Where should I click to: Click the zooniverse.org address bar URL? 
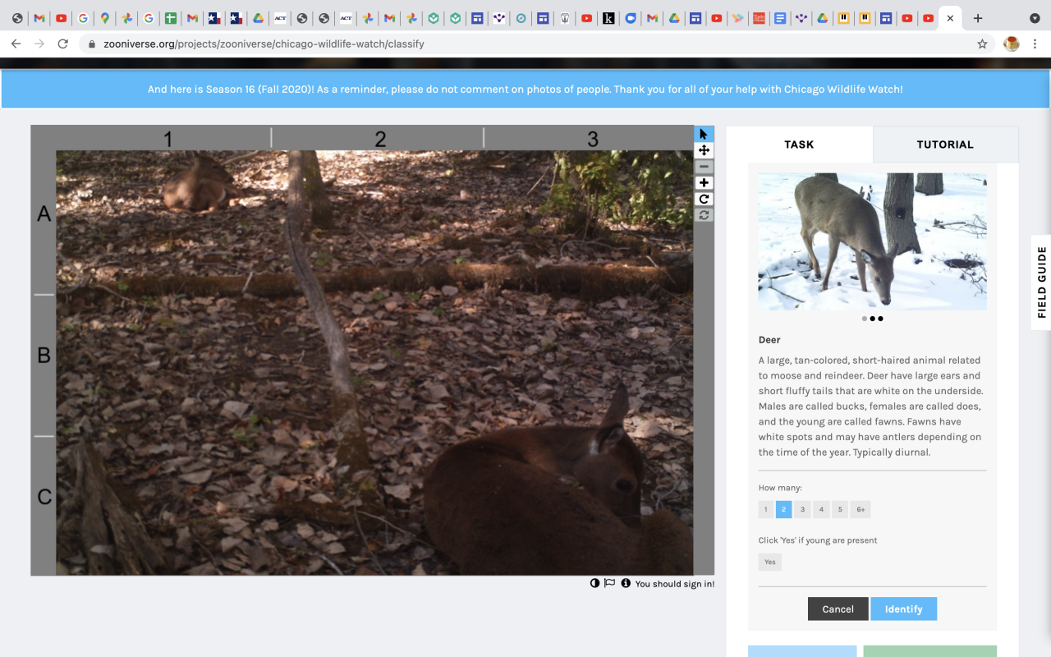(264, 44)
